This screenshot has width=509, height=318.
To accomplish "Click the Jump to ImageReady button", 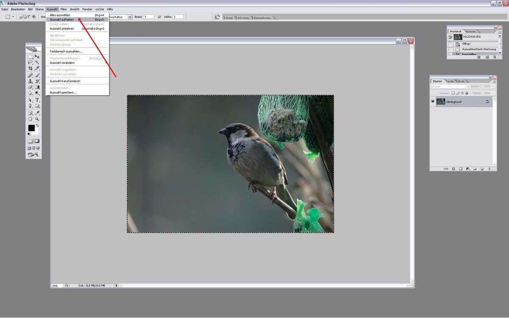I will tap(34, 155).
